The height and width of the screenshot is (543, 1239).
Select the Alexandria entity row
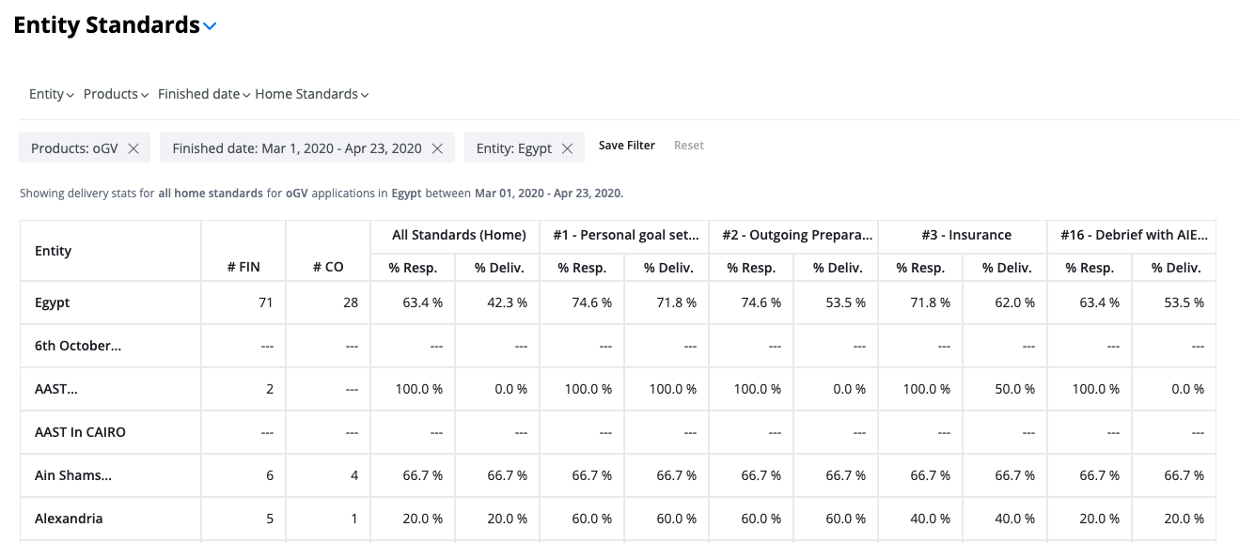click(x=618, y=519)
